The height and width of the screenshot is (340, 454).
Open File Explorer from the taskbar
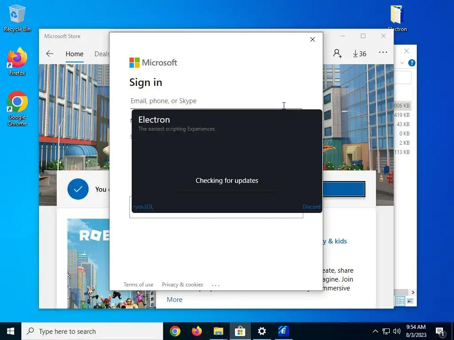(x=219, y=331)
